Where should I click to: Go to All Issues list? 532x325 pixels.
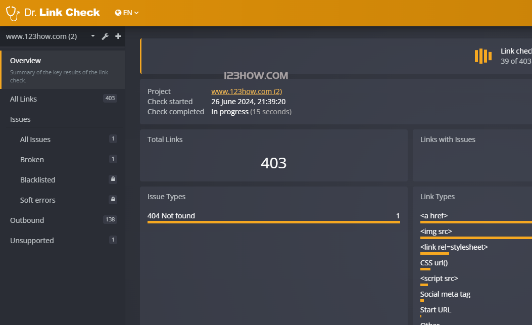pos(35,140)
